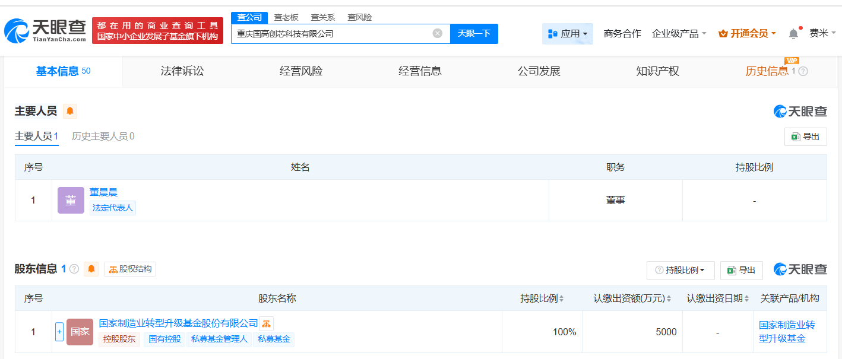842x359 pixels.
Task: Click the notification bell icon in header
Action: click(x=793, y=34)
